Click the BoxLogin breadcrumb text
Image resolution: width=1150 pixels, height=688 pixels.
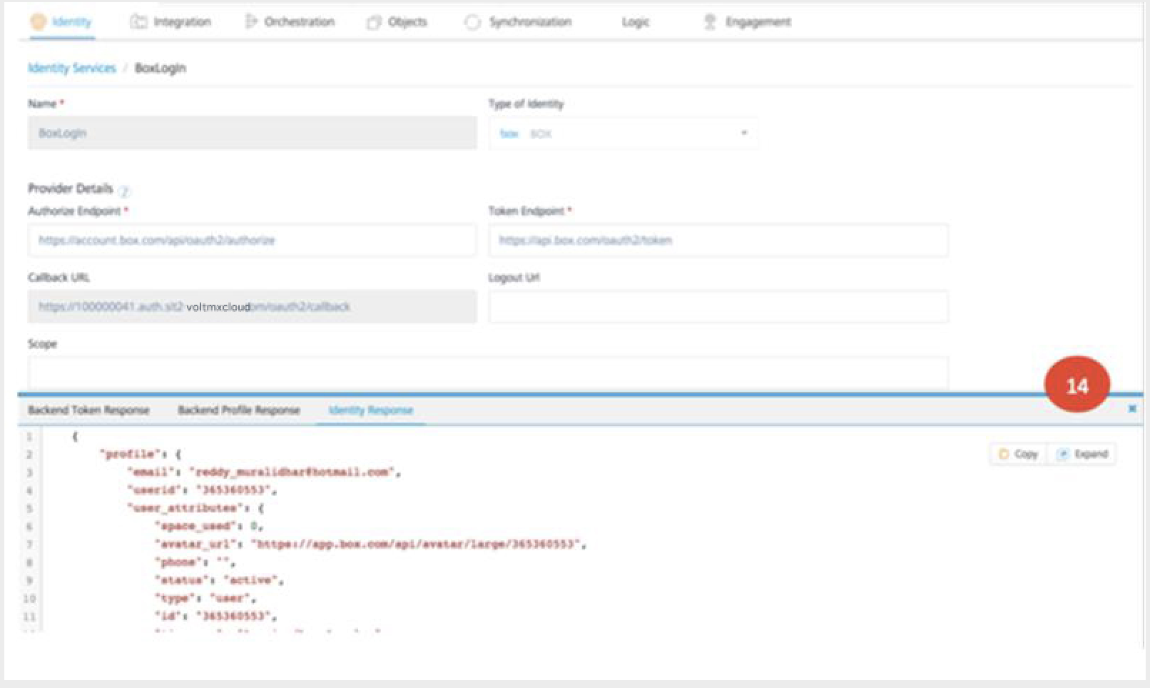(161, 68)
